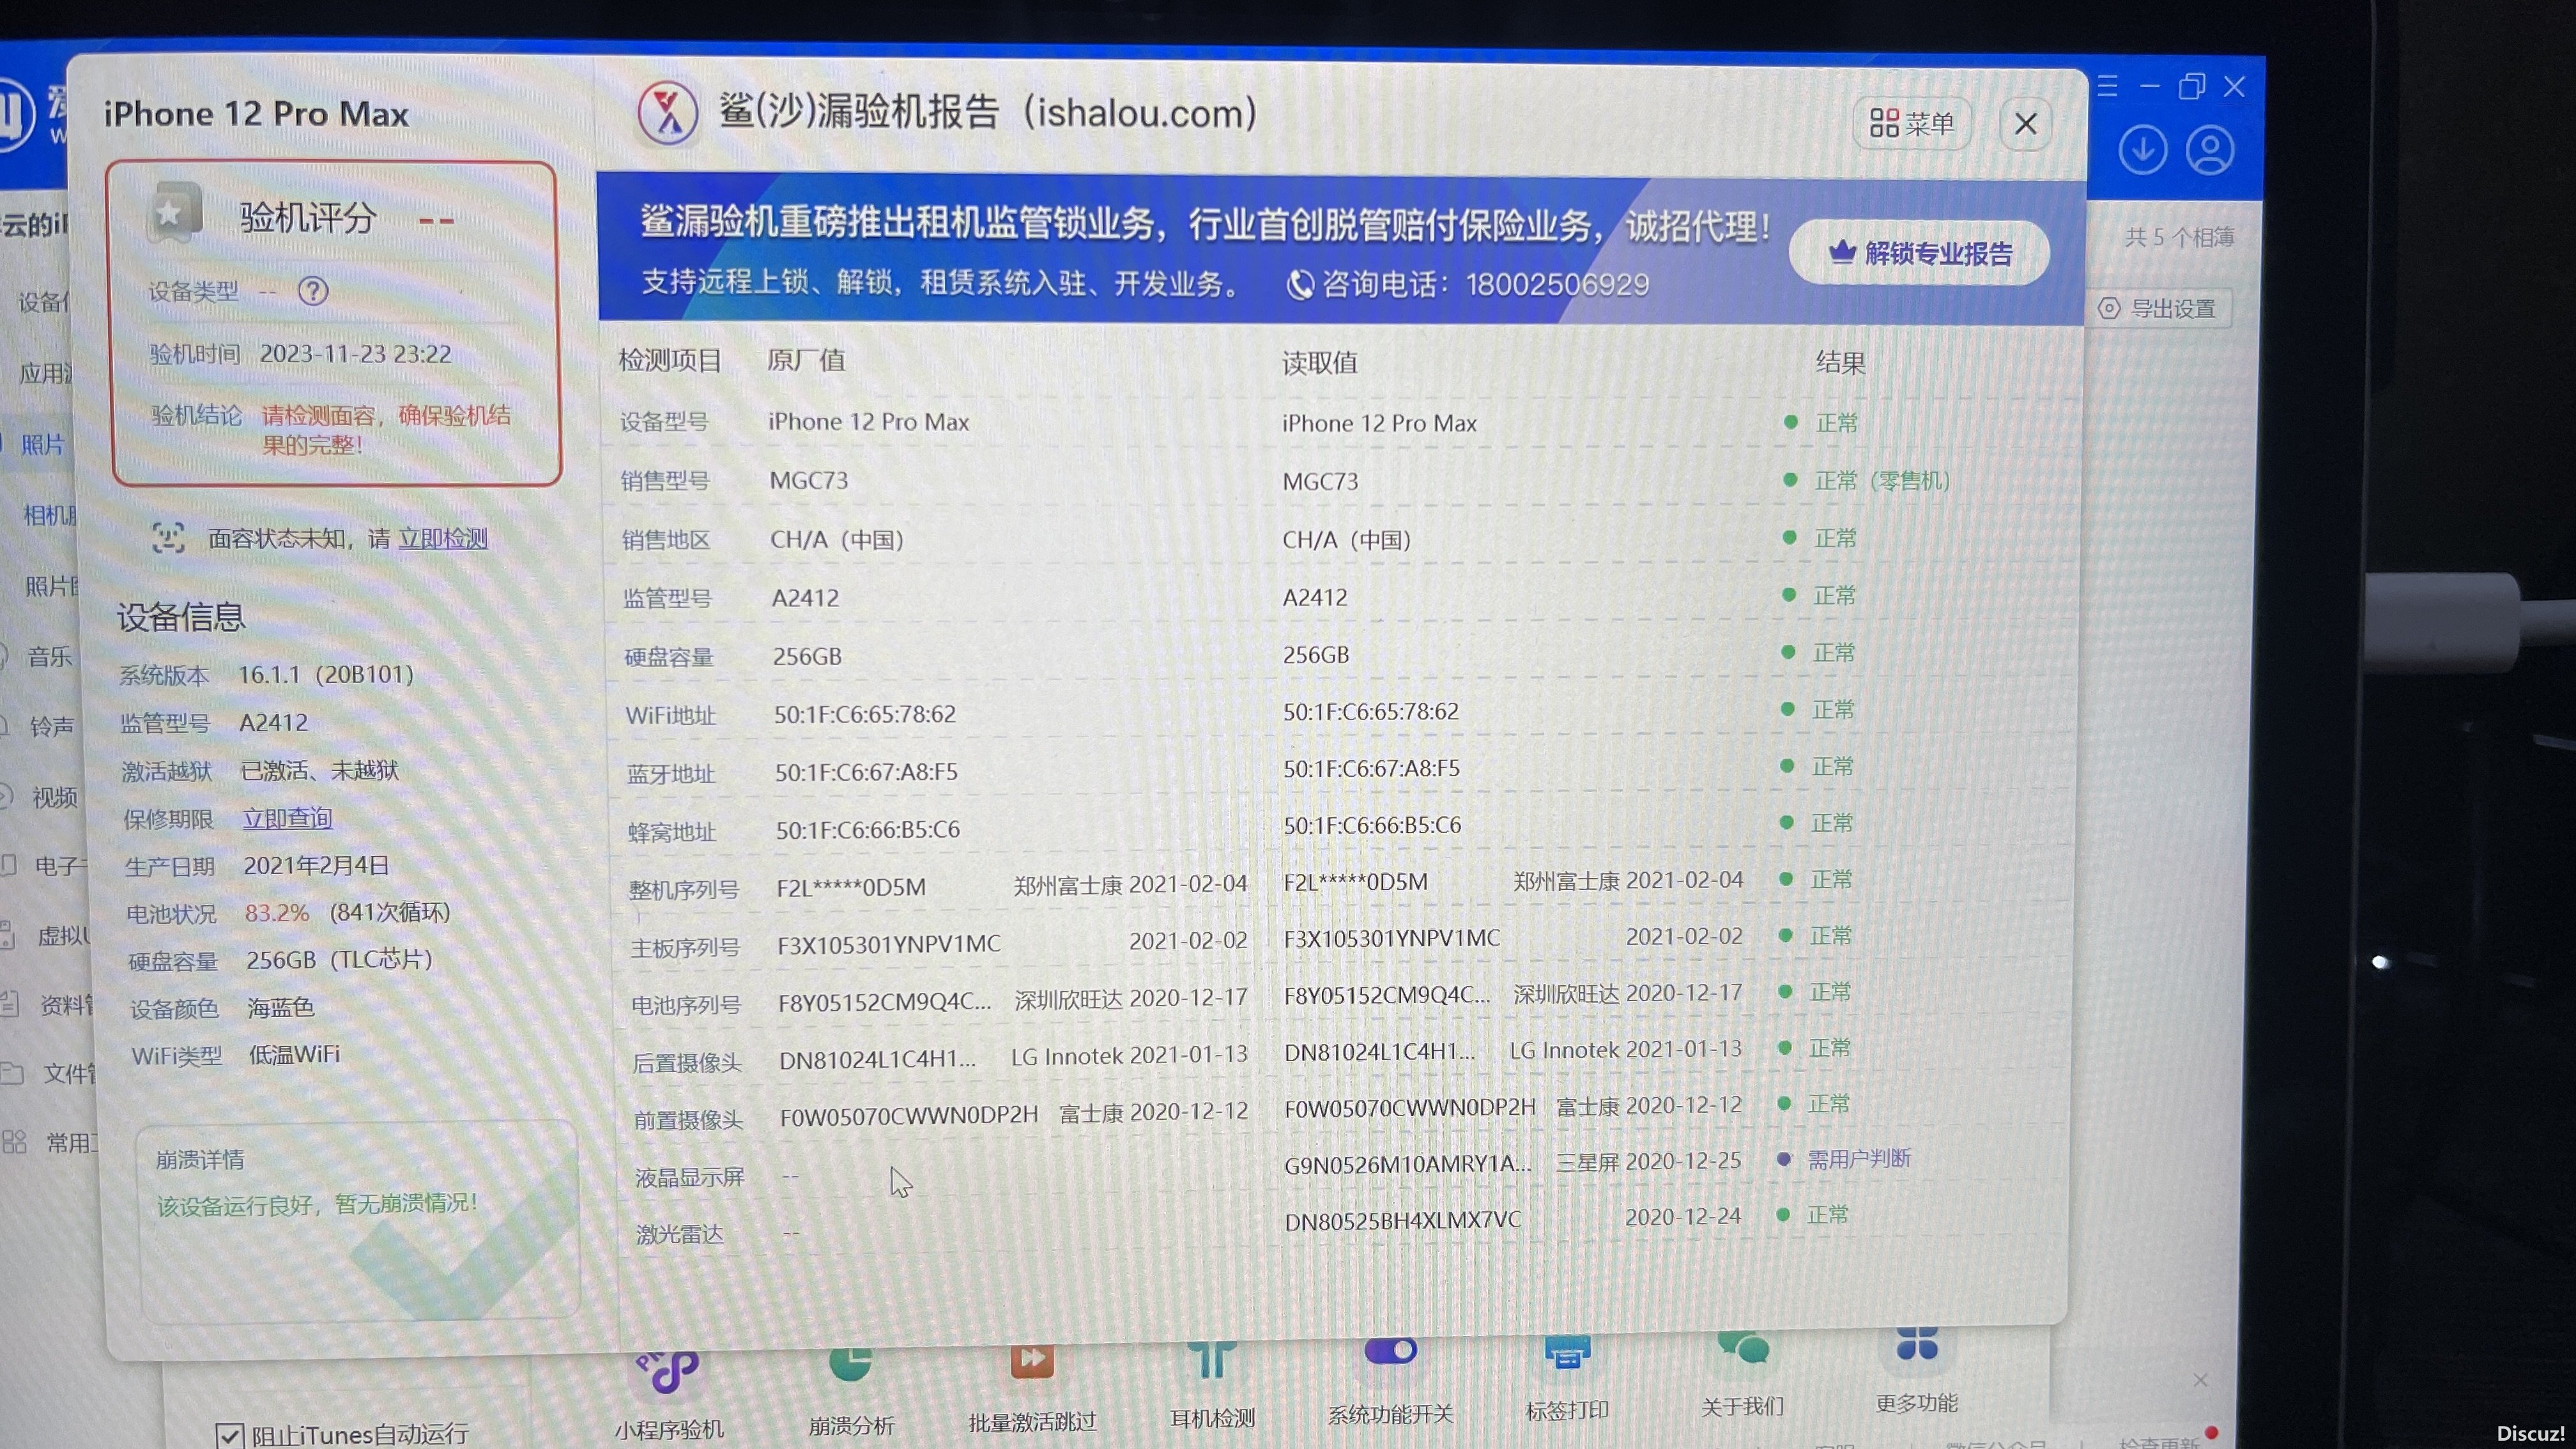The height and width of the screenshot is (1449, 2576).
Task: Close the 验机报告 dialog with X
Action: (2025, 124)
